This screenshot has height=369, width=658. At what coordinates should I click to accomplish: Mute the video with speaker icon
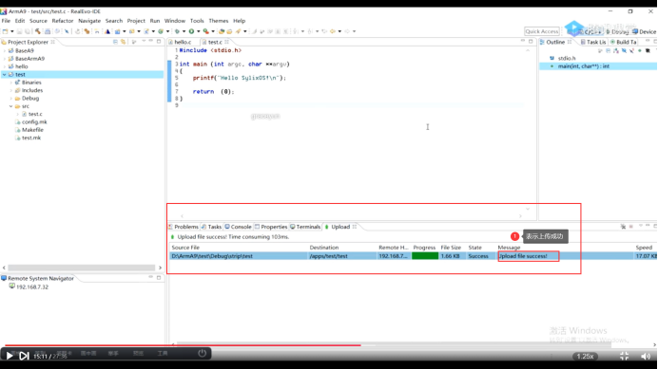(646, 356)
